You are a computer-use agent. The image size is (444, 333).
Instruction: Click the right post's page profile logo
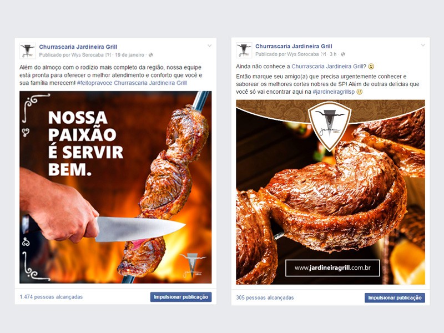[x=244, y=51]
